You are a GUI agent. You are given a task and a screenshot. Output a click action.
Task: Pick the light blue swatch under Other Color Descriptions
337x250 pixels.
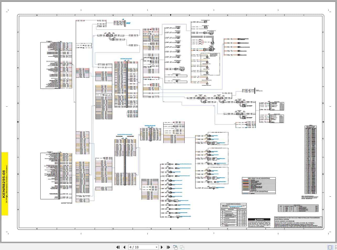pyautogui.click(x=246, y=193)
